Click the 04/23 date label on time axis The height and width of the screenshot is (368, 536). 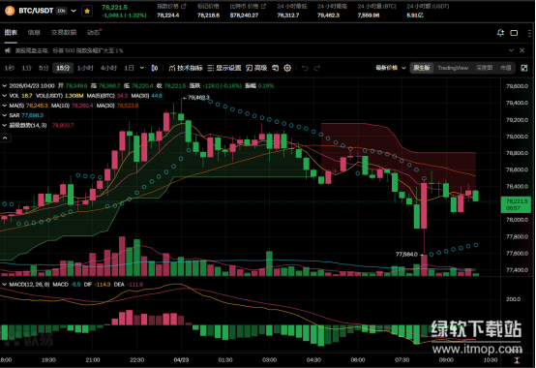coord(181,360)
